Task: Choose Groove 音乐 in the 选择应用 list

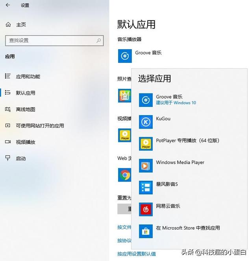Action: tap(189, 100)
